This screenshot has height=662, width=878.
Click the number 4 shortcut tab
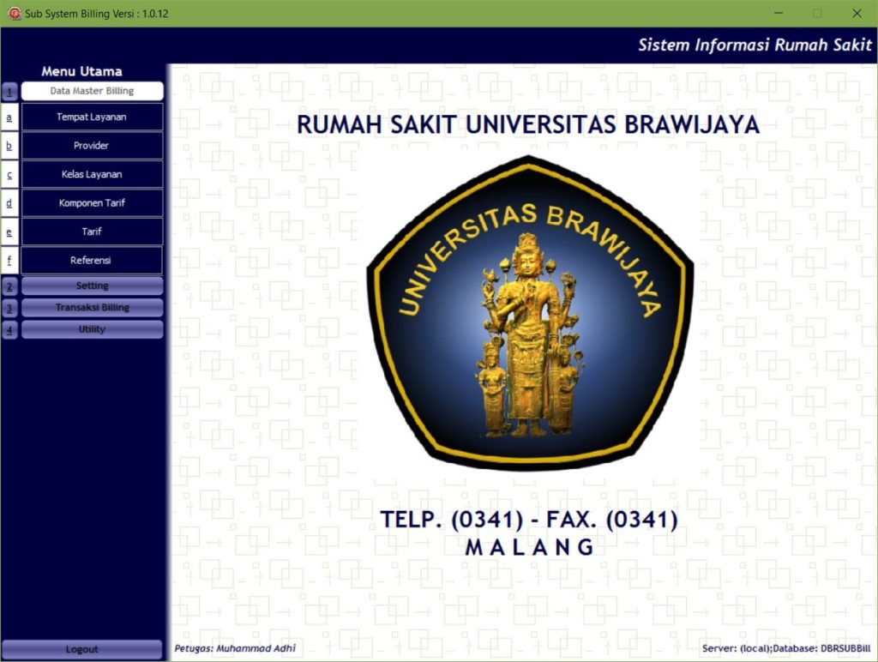pos(9,330)
